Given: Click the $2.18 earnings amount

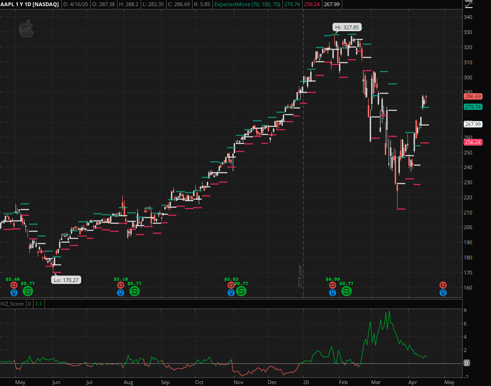Looking at the screenshot, I should [x=121, y=279].
